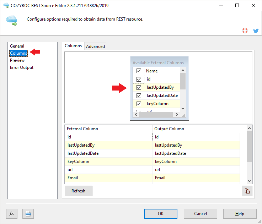Screen dimensions: 262x224
Task: Edit the lastUpdatedBy Output Column cell
Action: [x=196, y=145]
